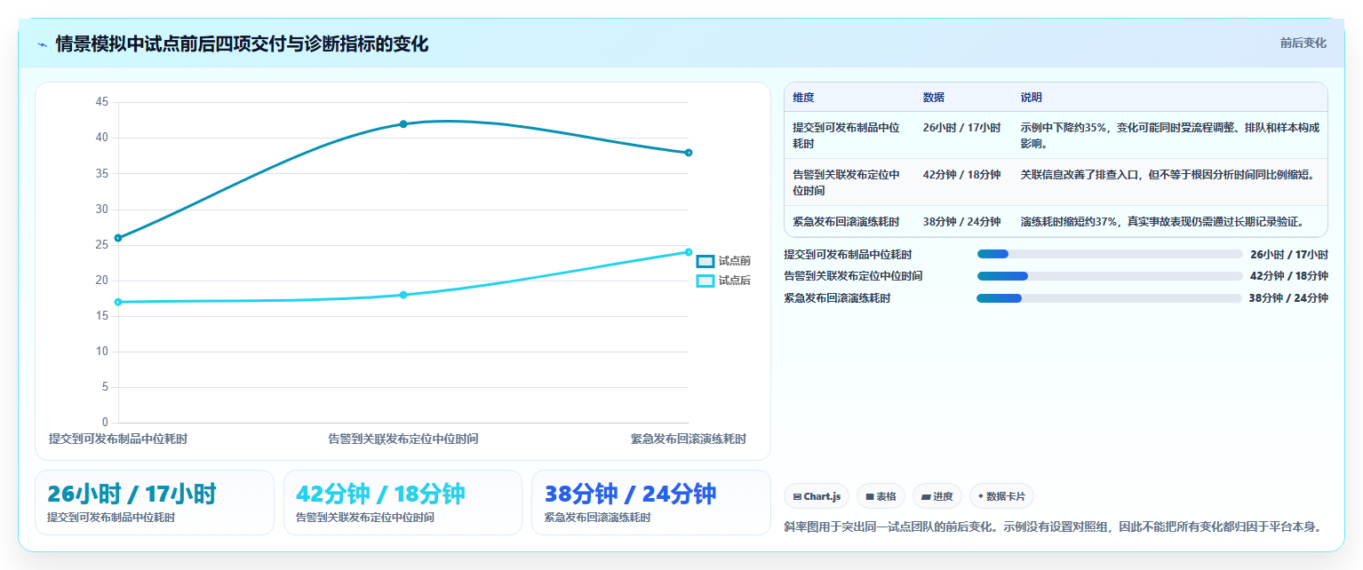Click the progress value 42分钟 / 18分钟
The image size is (1363, 570).
pyautogui.click(x=1288, y=276)
